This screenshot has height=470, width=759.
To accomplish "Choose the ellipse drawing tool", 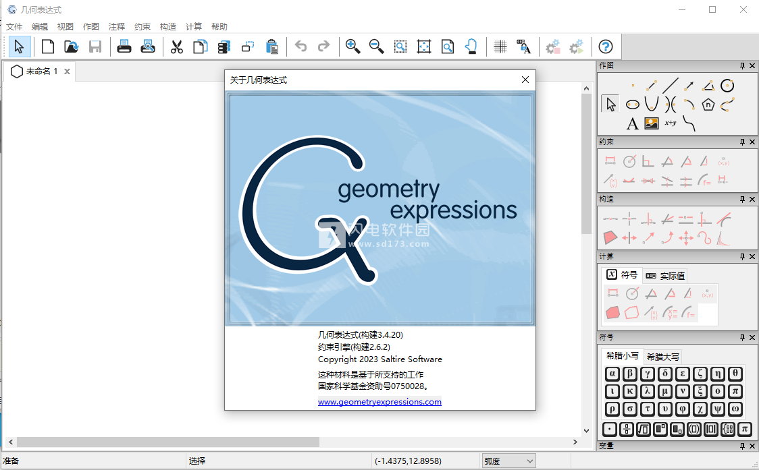I will 632,105.
